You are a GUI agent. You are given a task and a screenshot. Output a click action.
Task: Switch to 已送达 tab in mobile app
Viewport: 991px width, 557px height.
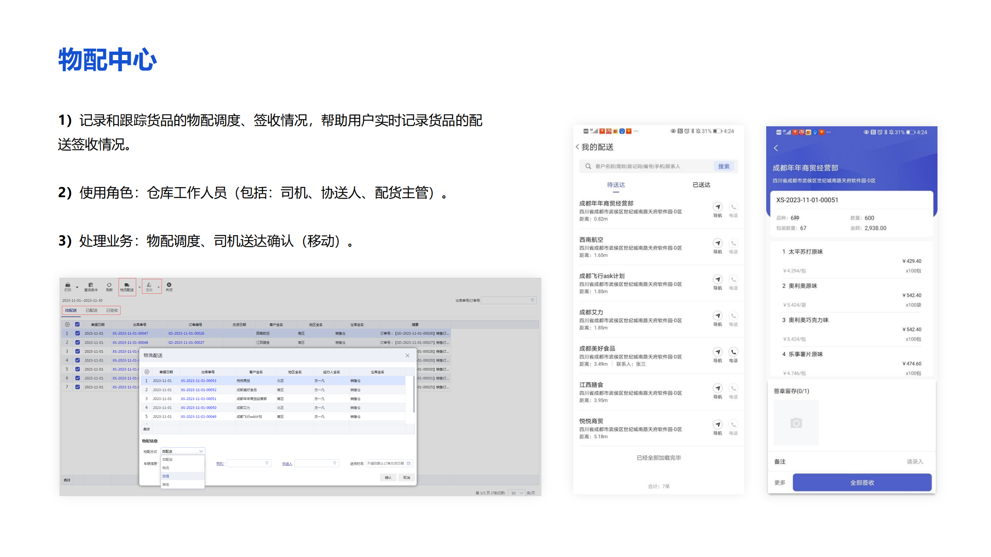tap(701, 185)
